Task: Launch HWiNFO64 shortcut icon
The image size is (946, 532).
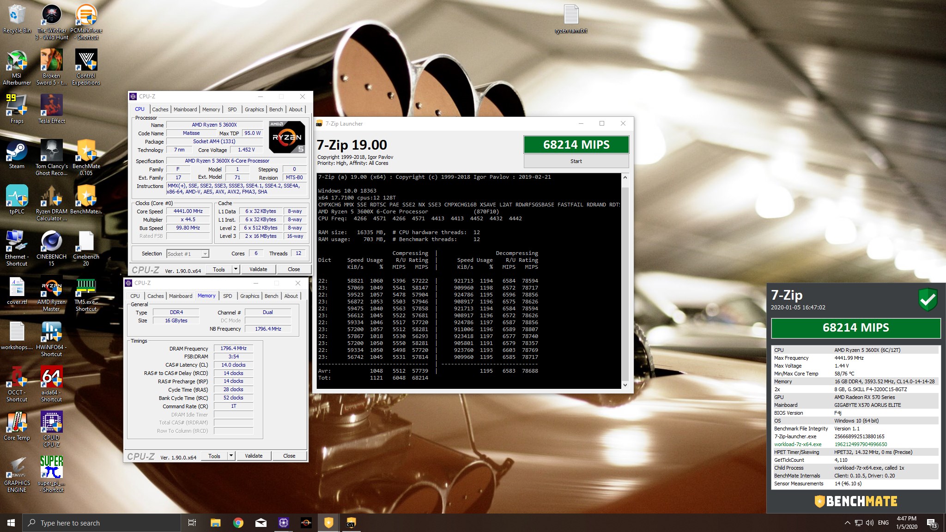Action: (x=52, y=339)
